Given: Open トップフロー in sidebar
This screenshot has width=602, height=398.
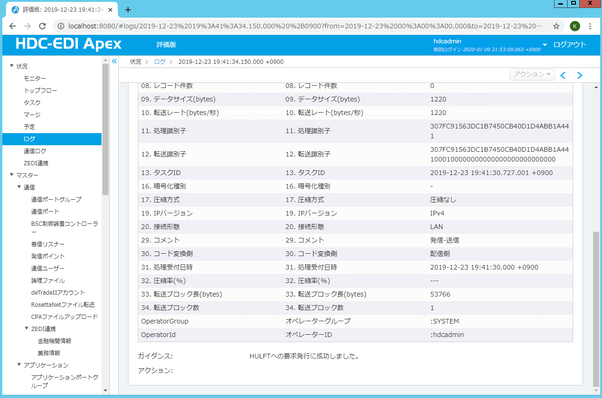Looking at the screenshot, I should tap(41, 90).
